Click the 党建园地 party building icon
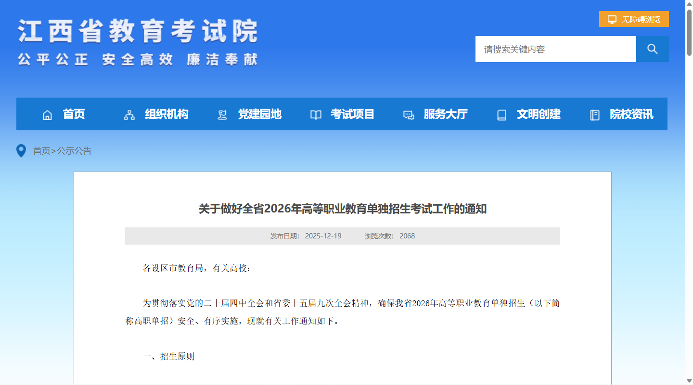The height and width of the screenshot is (385, 693). 222,114
